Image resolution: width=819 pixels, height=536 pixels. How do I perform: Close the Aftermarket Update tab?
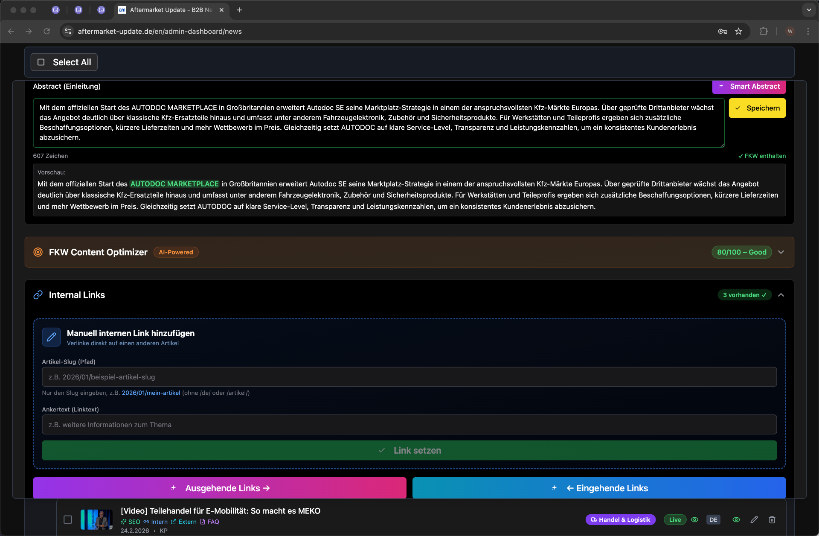click(x=221, y=10)
